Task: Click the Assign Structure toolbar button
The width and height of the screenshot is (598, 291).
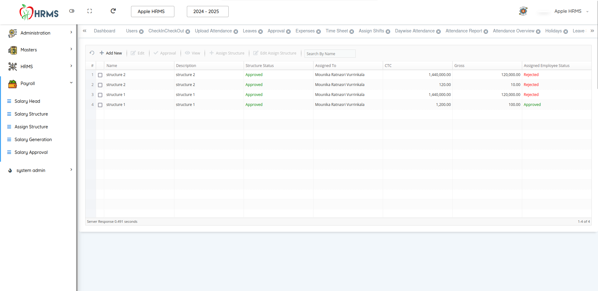Action: (x=227, y=53)
